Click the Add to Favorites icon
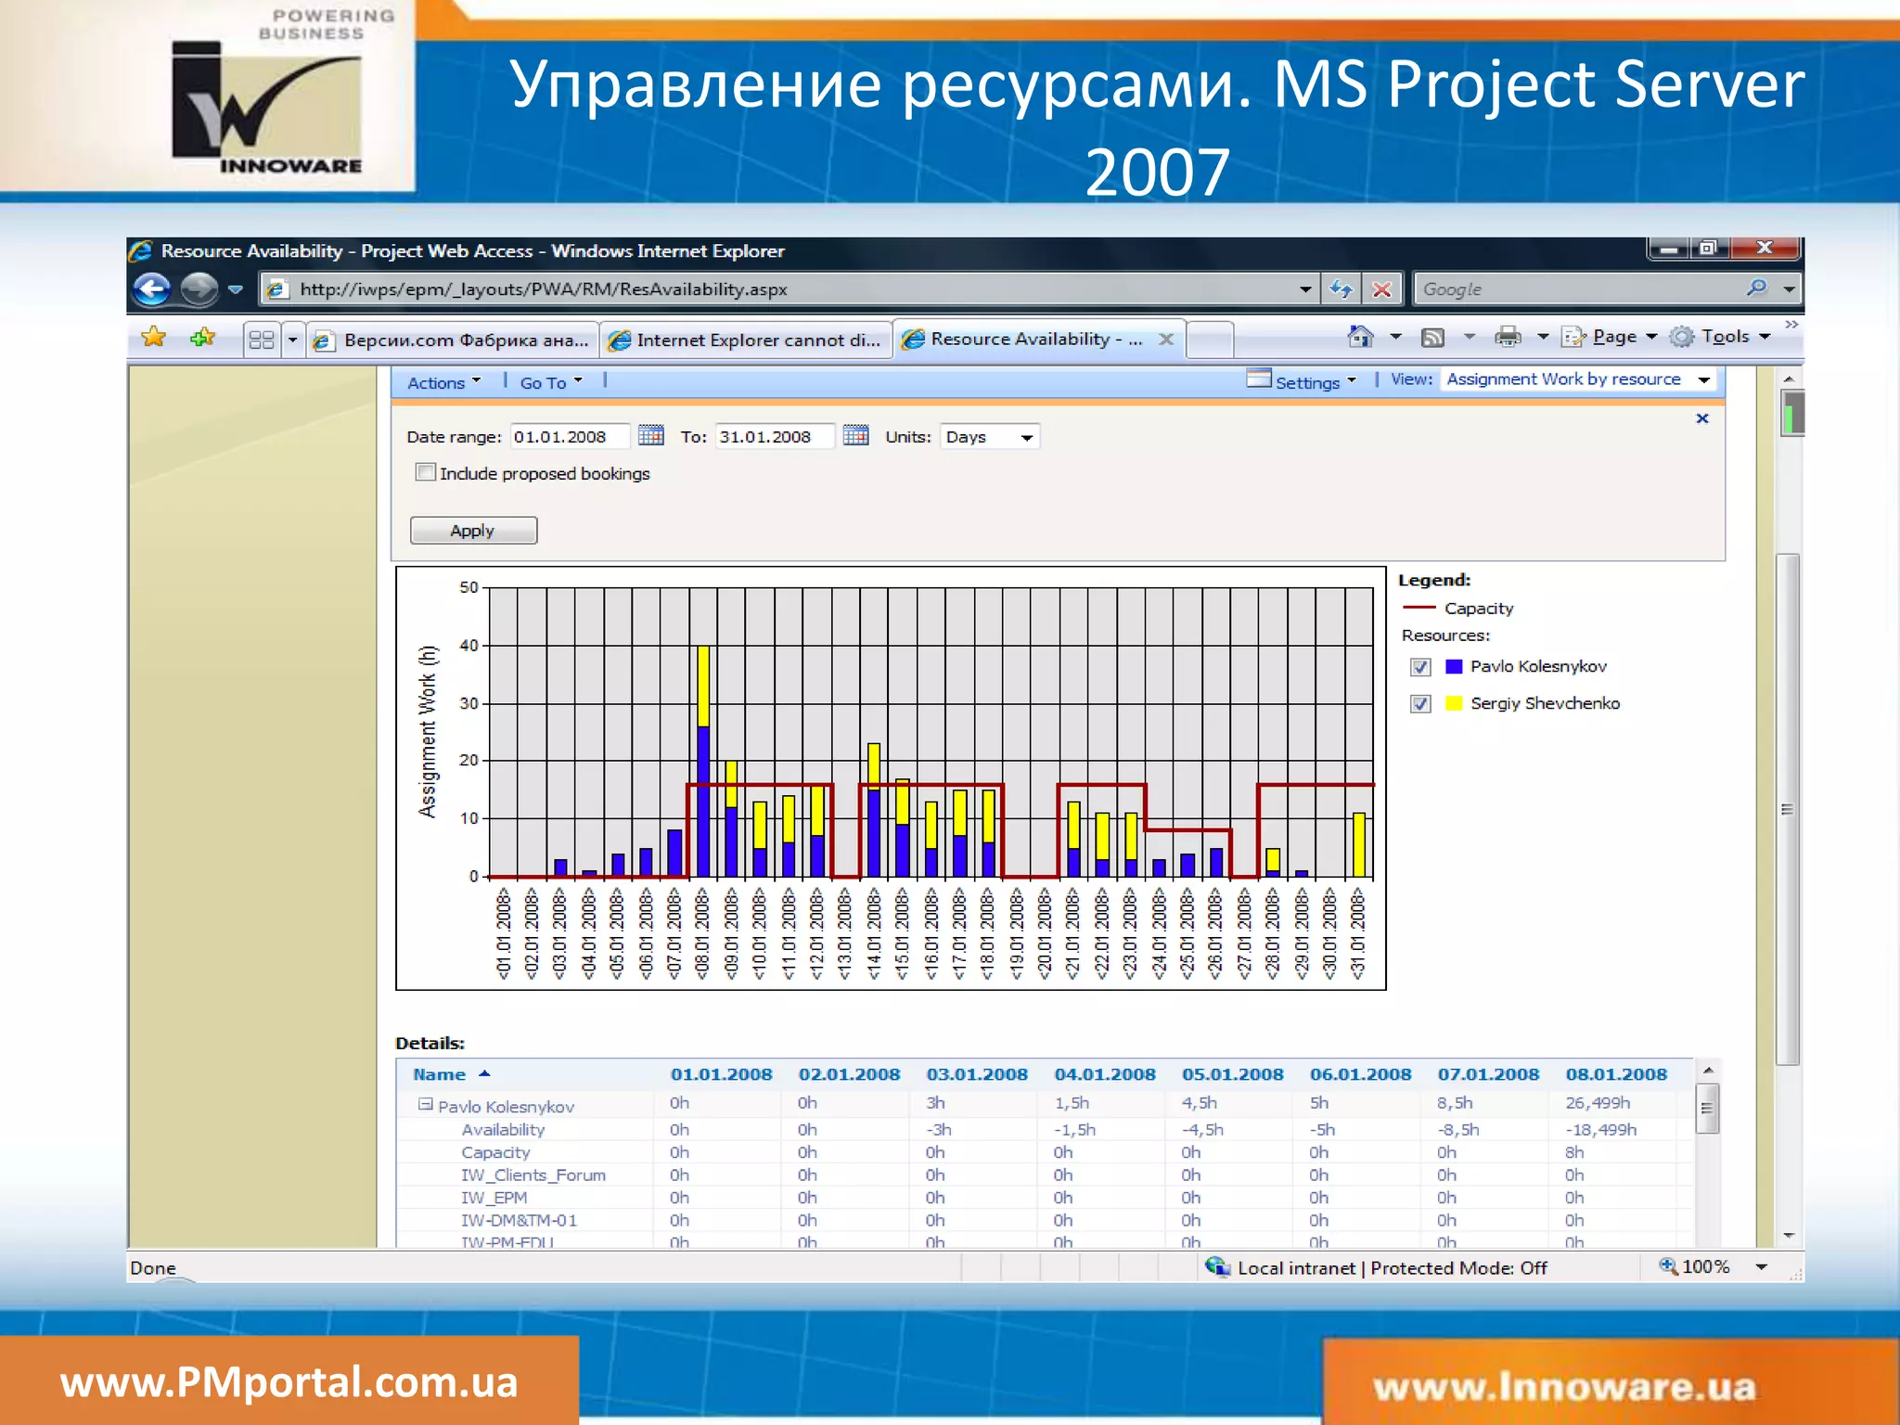This screenshot has width=1900, height=1425. (202, 338)
